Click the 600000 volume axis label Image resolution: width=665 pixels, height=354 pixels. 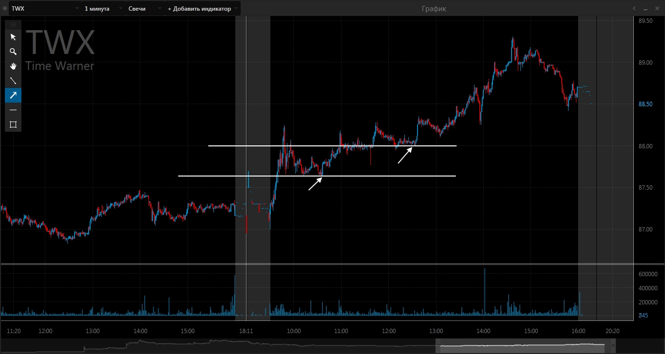(648, 274)
